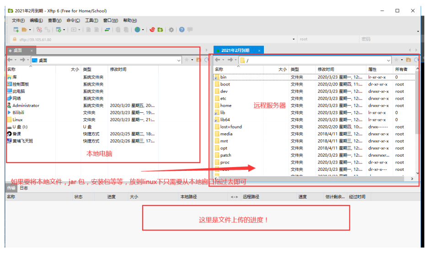Click the blue Help question mark icon
Image resolution: width=428 pixels, height=253 pixels.
[182, 30]
